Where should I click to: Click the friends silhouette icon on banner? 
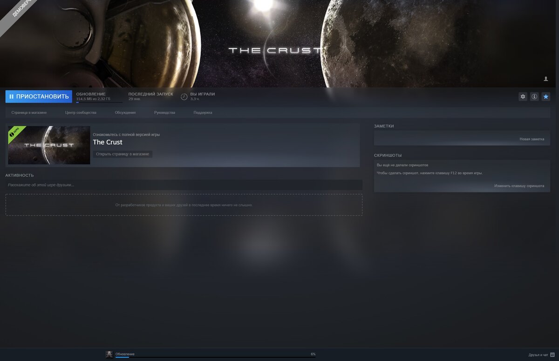(546, 79)
